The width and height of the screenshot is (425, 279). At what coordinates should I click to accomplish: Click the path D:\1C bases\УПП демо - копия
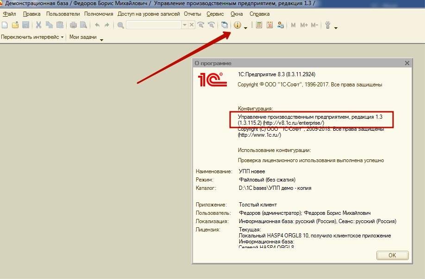(x=275, y=188)
